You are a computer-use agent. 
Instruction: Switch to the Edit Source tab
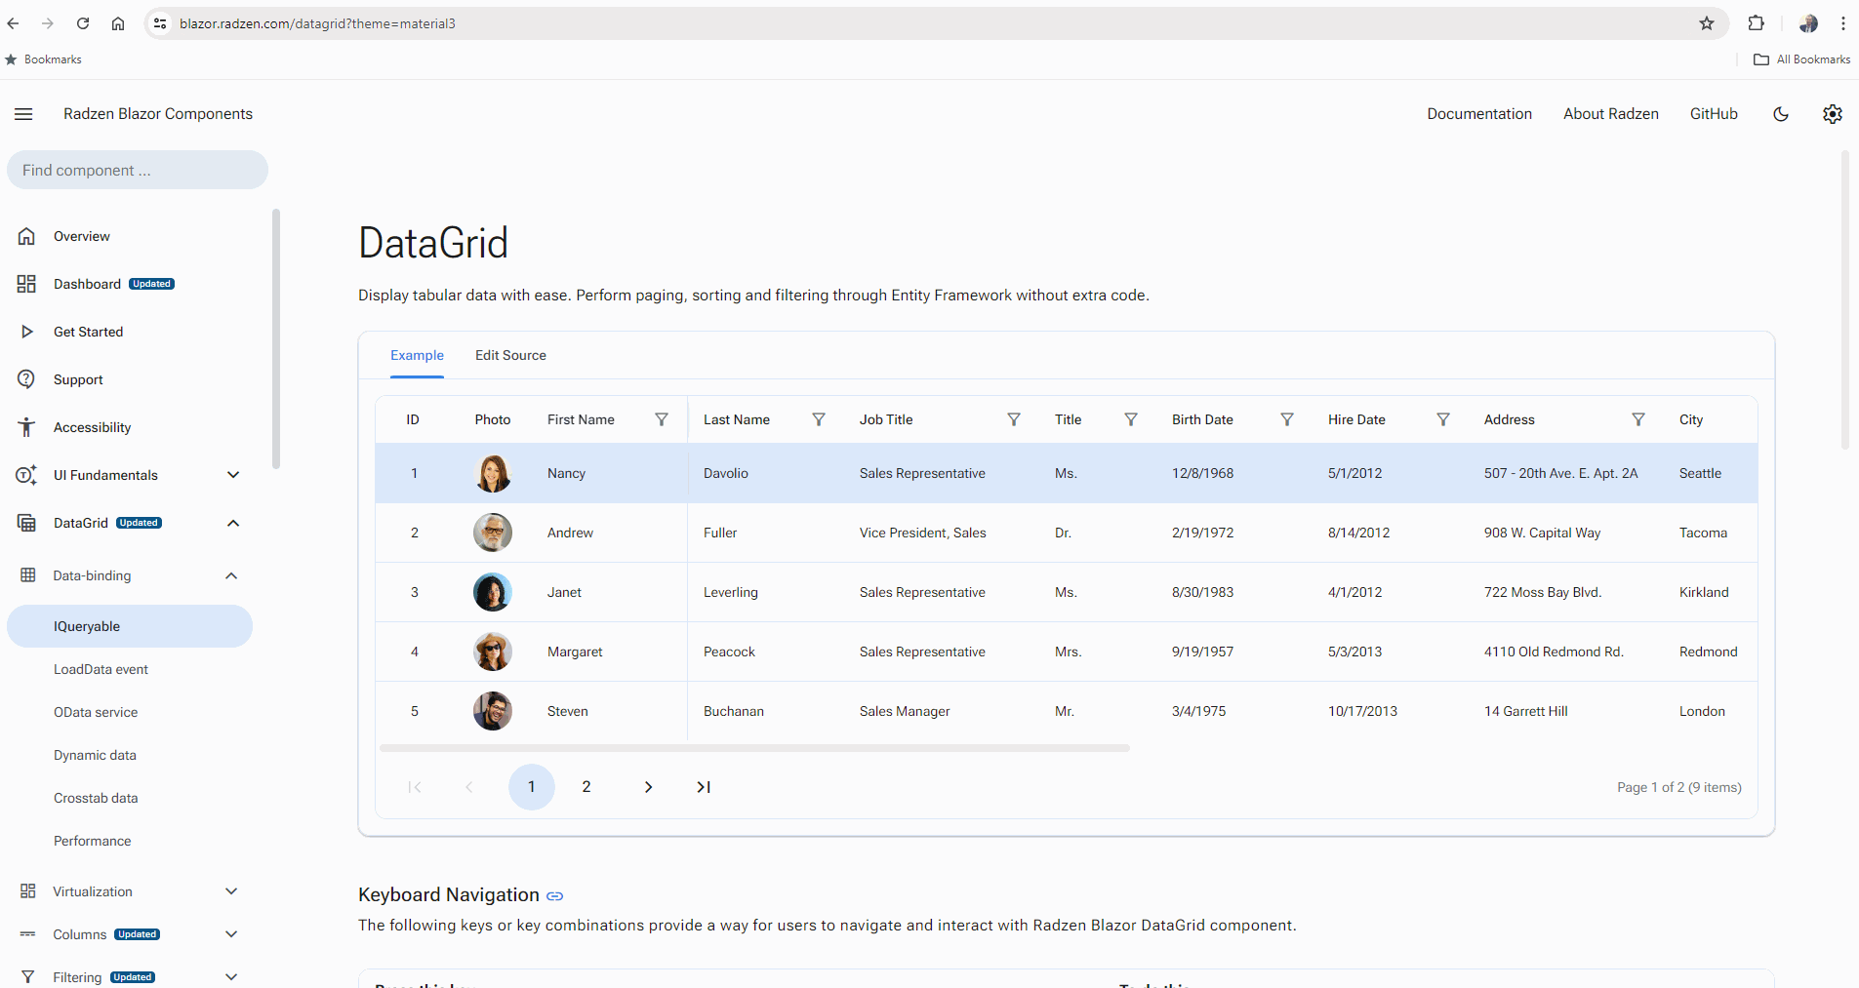tap(510, 355)
